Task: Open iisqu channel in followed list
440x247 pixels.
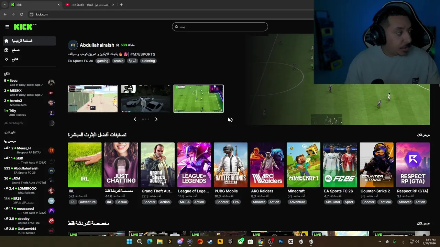Action: pyautogui.click(x=29, y=83)
